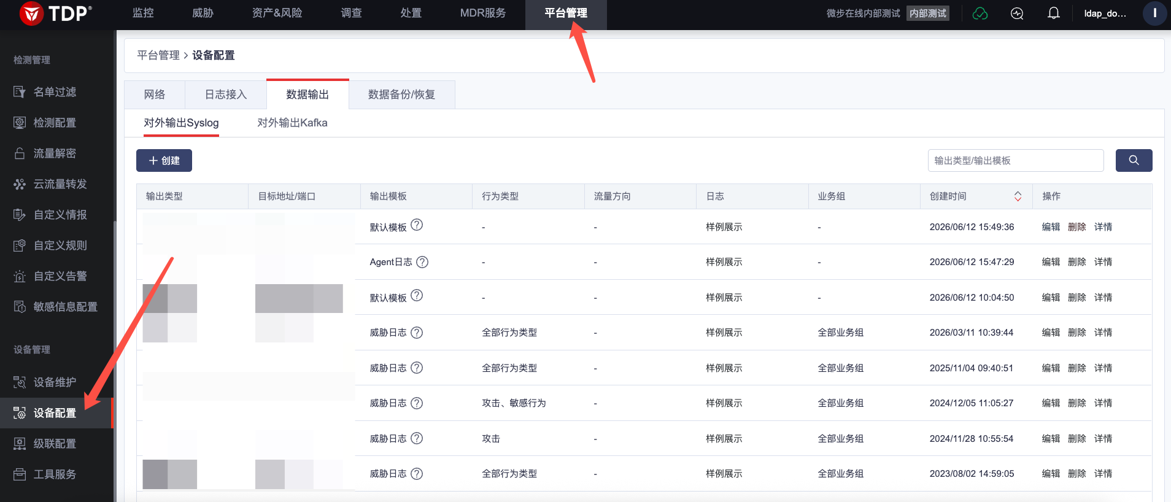Click the 攻击、敏感行为 cell
The width and height of the screenshot is (1171, 502).
[x=514, y=403]
